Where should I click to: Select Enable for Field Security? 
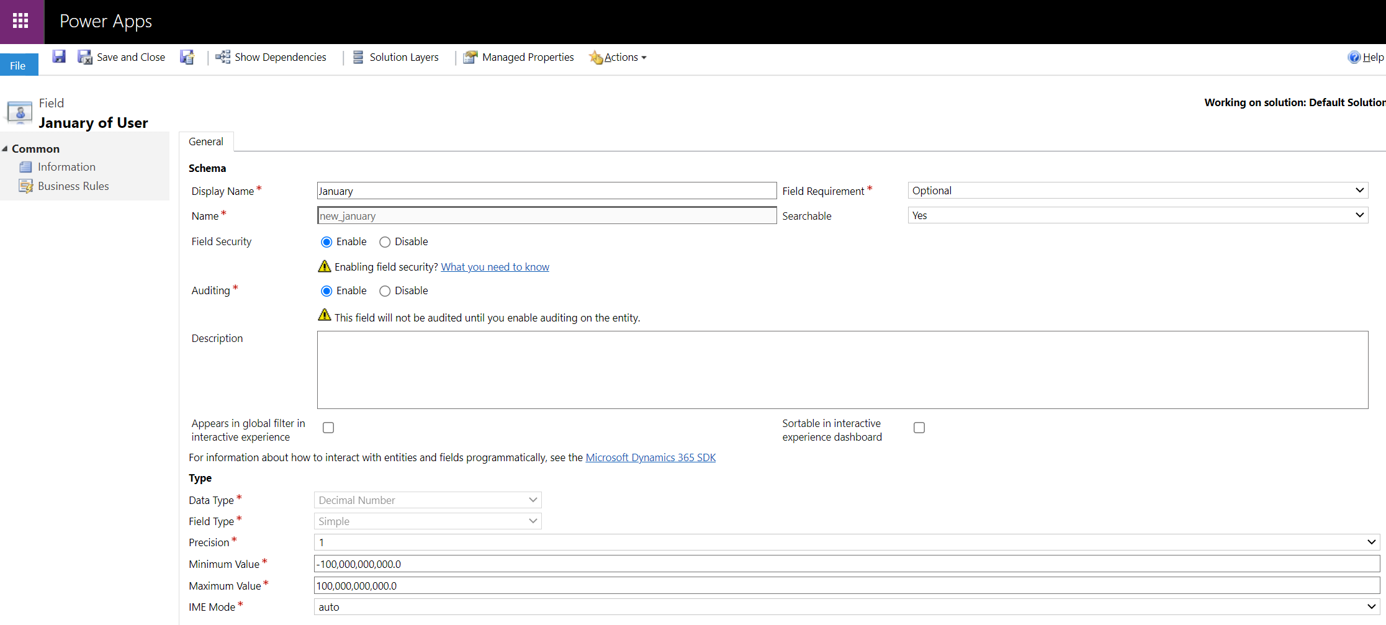point(326,242)
